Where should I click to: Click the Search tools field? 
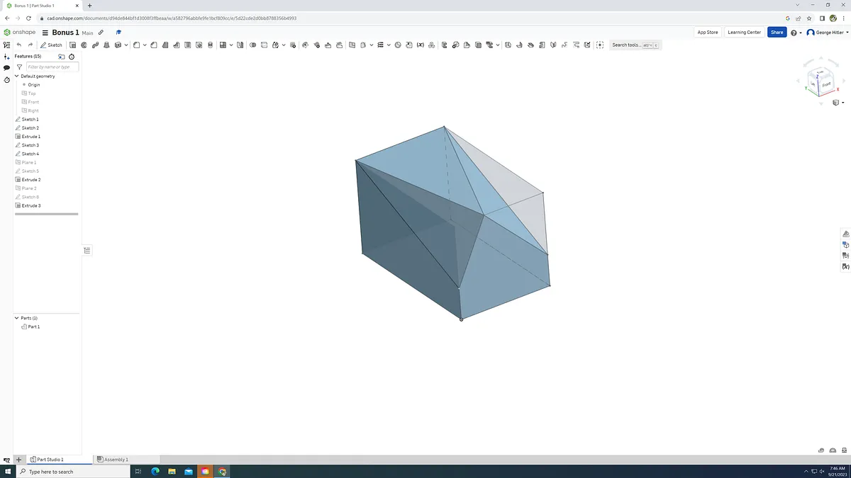point(627,45)
